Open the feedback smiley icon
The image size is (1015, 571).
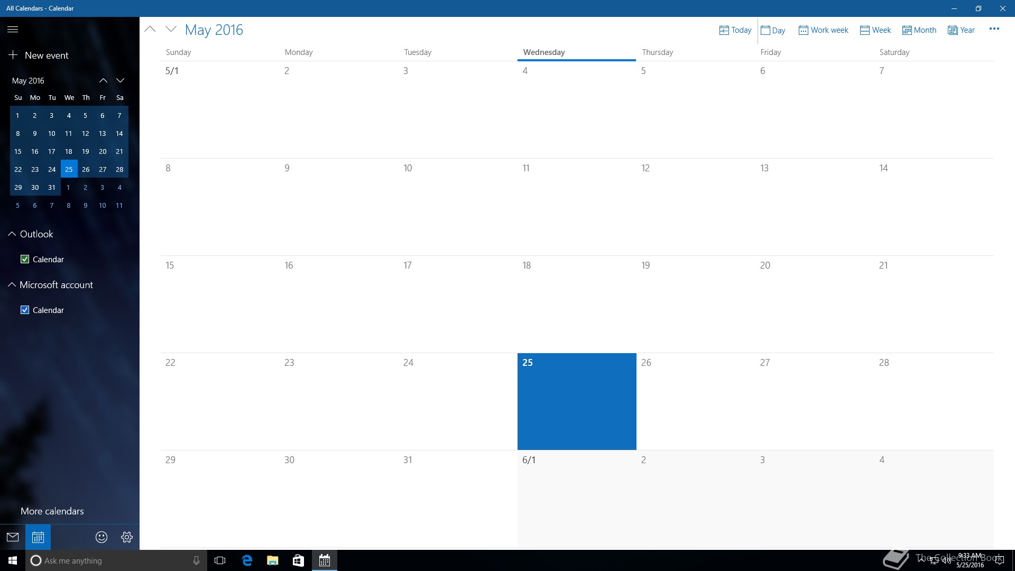101,537
